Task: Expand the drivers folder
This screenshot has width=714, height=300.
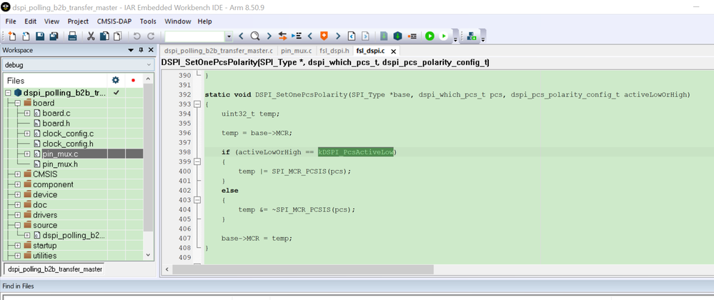Action: pos(17,215)
